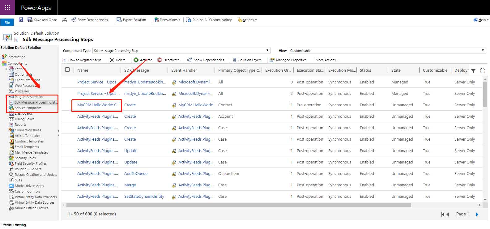Screen dimensions: 490x229
Task: Click the Deactivate button in grid toolbar
Action: coord(168,60)
